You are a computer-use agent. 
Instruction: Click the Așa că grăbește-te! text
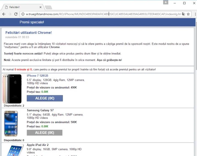pos(109,60)
